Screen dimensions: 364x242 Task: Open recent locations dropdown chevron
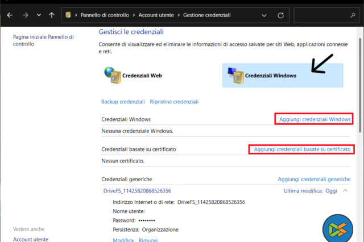(39, 15)
